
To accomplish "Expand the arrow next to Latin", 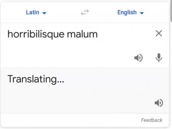I will (44, 13).
